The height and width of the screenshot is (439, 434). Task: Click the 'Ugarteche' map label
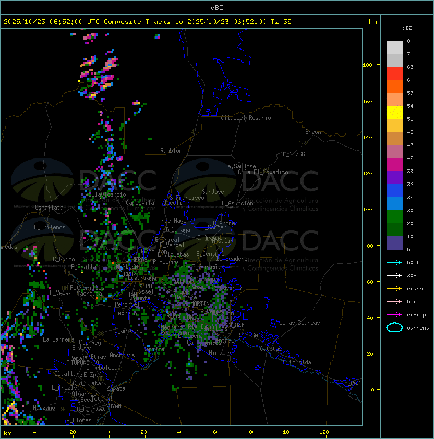(129, 331)
